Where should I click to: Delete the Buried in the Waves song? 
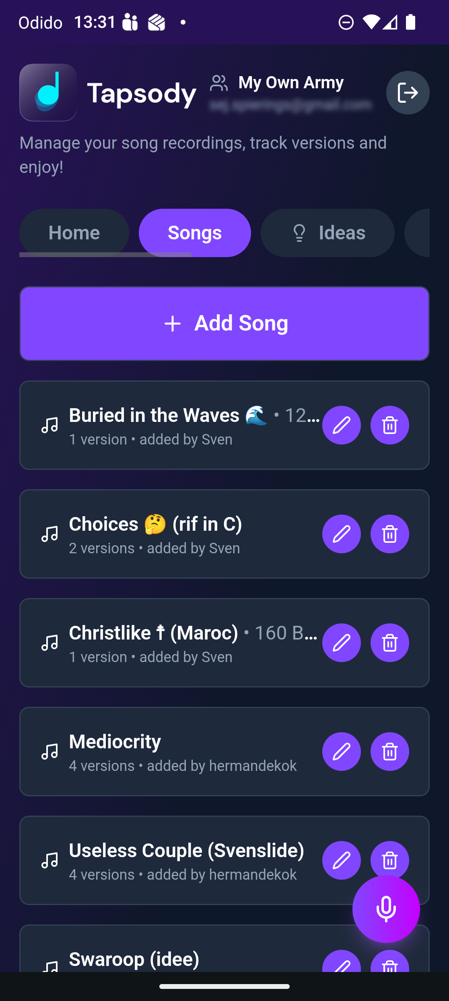pos(389,425)
